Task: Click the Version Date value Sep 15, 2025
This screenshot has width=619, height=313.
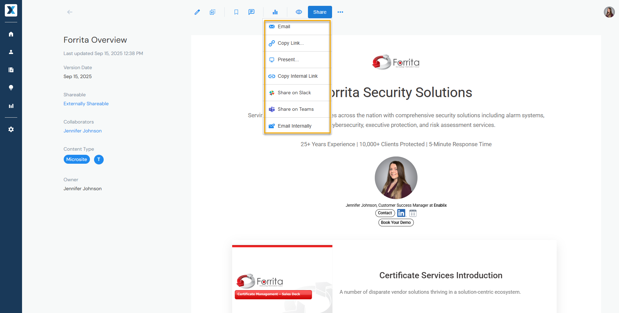Action: 78,76
